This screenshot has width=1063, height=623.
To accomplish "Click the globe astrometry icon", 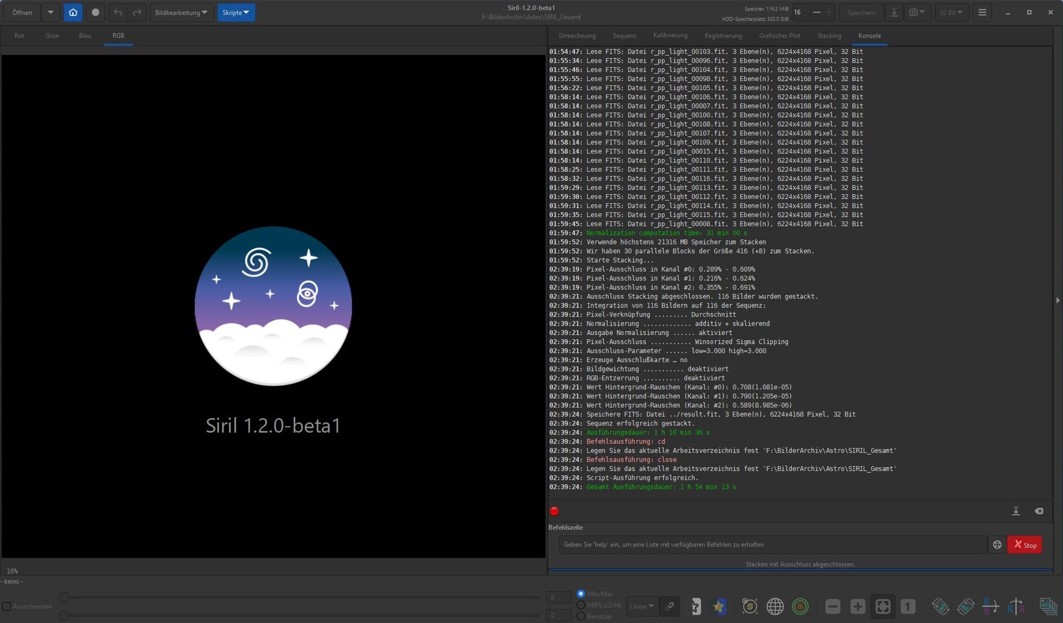I will 775,606.
